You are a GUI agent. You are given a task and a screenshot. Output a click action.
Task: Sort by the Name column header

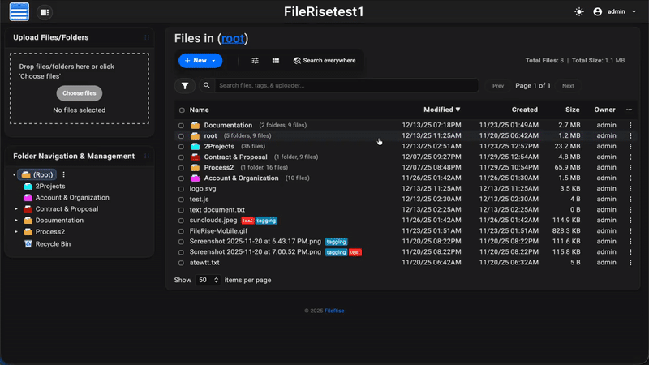199,109
